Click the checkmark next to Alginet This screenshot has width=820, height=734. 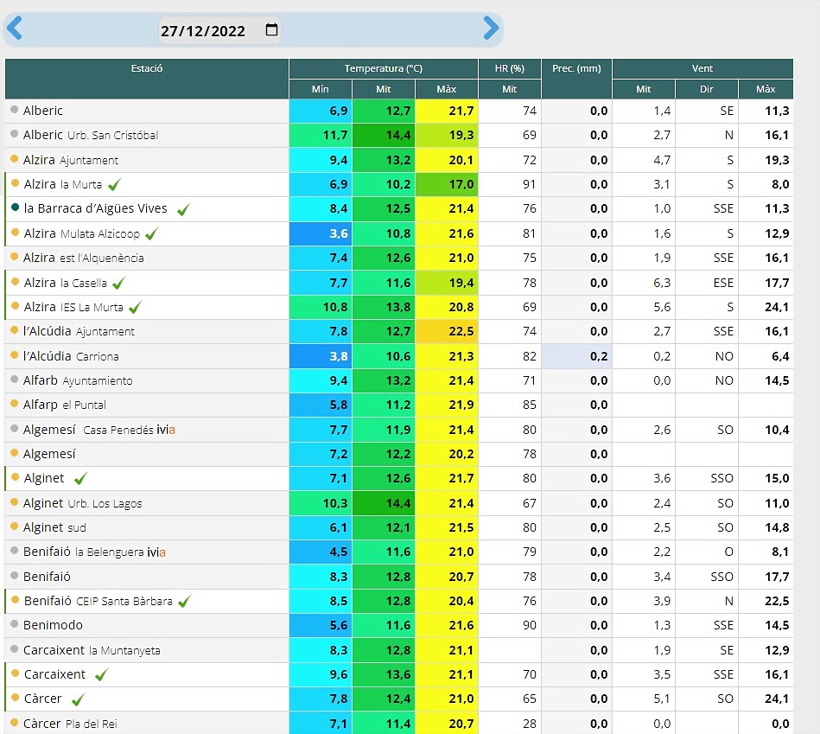tap(80, 478)
